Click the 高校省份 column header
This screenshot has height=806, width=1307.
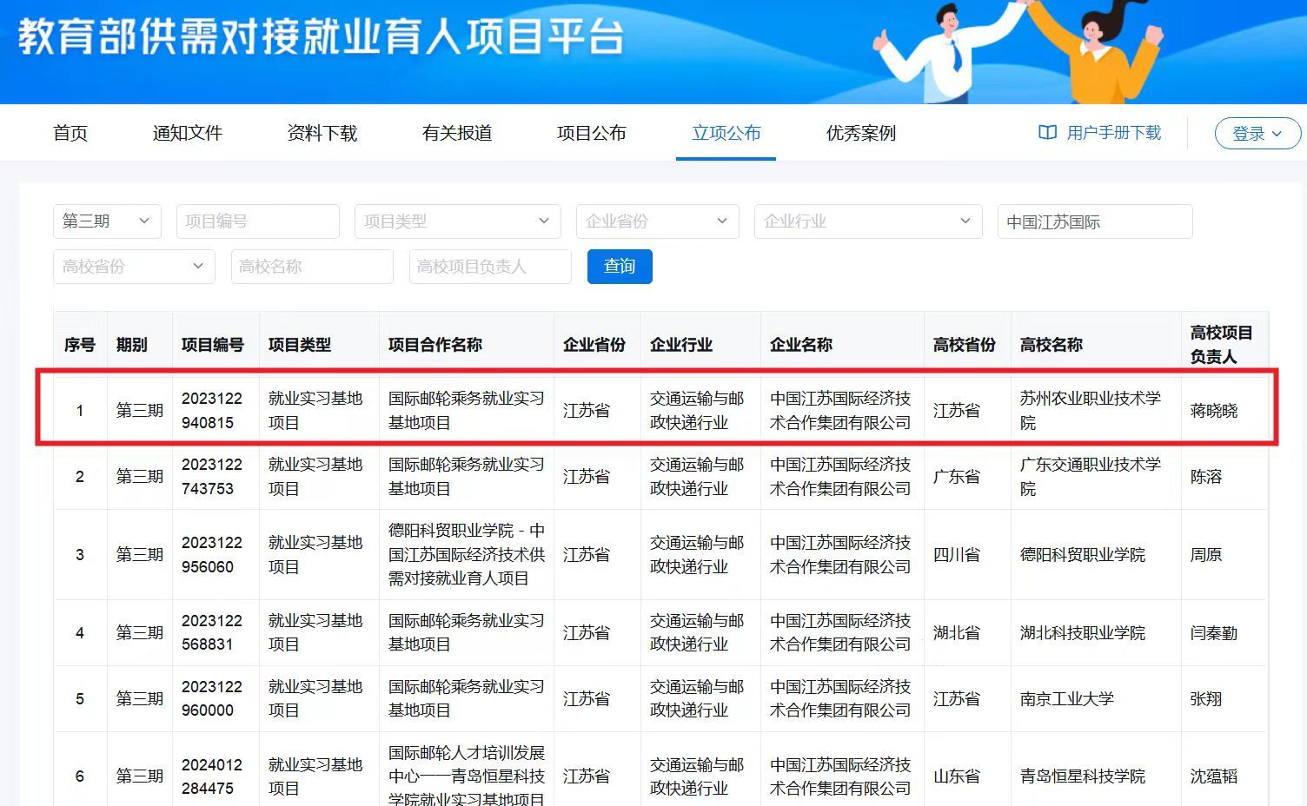(x=965, y=345)
